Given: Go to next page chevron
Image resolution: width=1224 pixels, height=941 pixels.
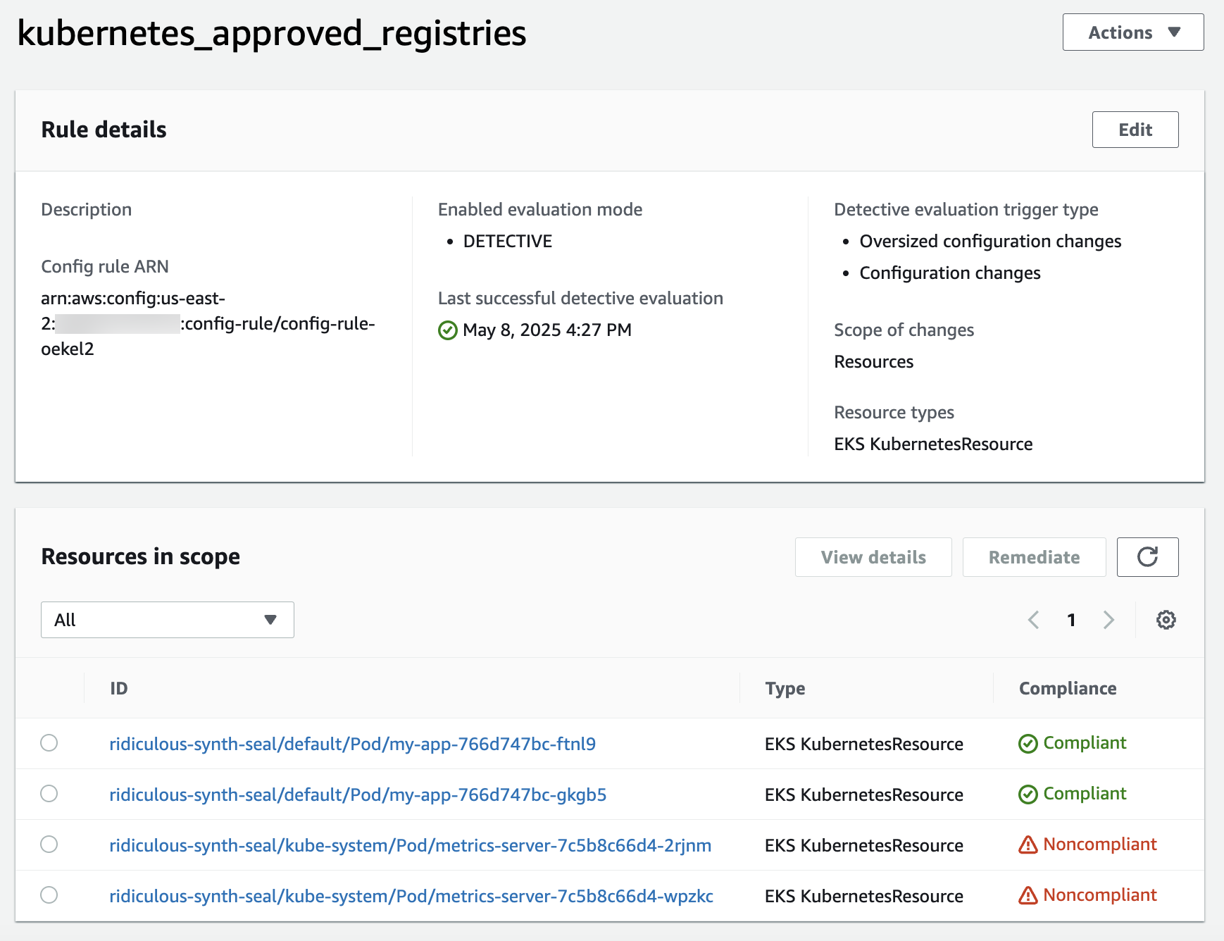Looking at the screenshot, I should 1109,620.
